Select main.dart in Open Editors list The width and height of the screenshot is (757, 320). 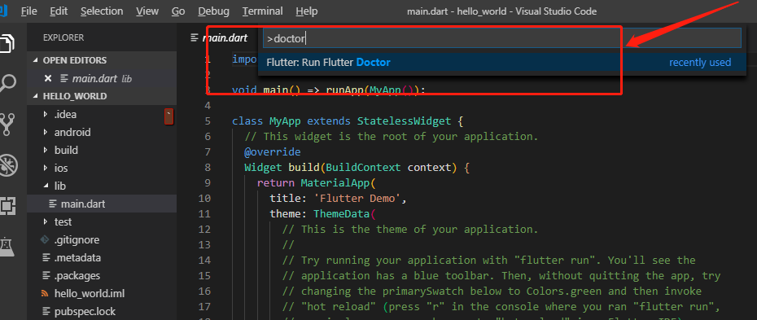(x=102, y=78)
